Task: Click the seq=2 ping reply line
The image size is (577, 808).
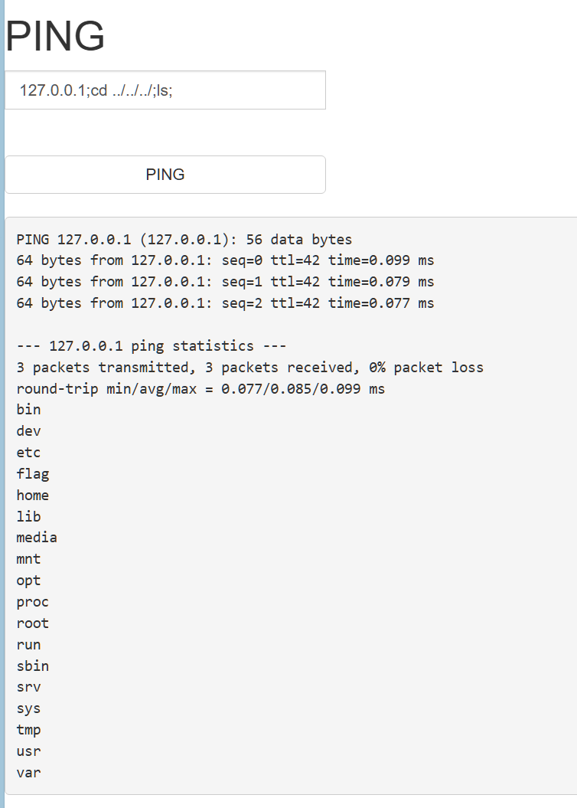Action: (x=225, y=303)
